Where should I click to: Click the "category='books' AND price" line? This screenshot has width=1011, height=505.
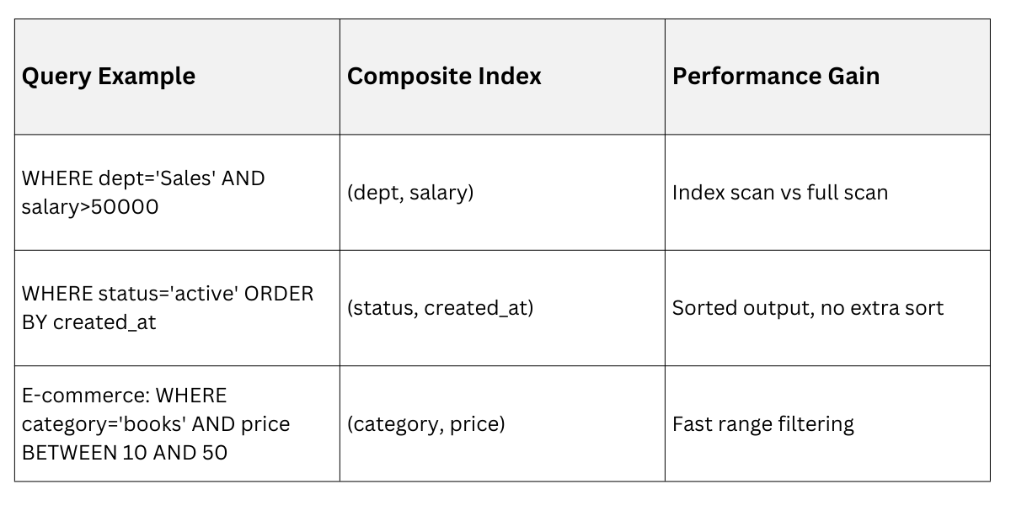tap(156, 423)
